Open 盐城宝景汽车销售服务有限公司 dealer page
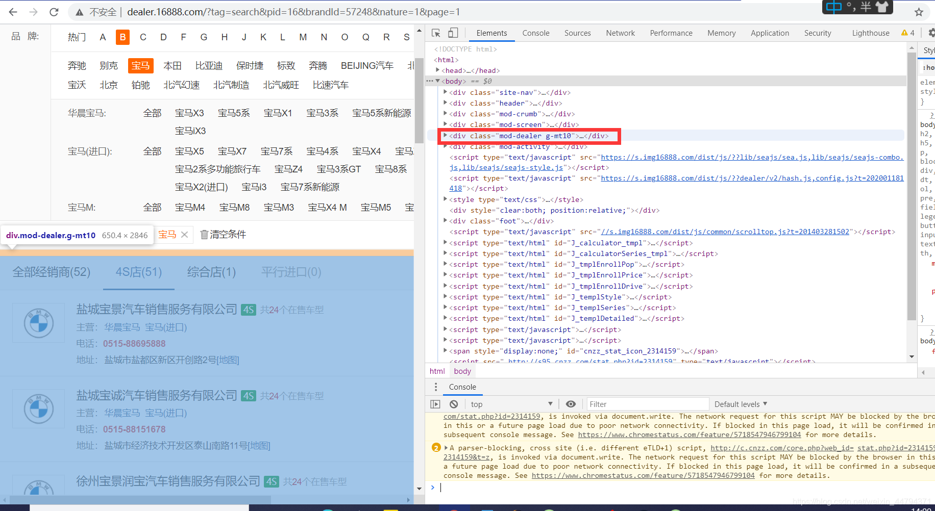Image resolution: width=935 pixels, height=511 pixels. point(157,309)
